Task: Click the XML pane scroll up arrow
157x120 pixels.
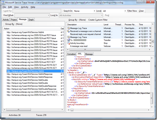Action: [152, 58]
